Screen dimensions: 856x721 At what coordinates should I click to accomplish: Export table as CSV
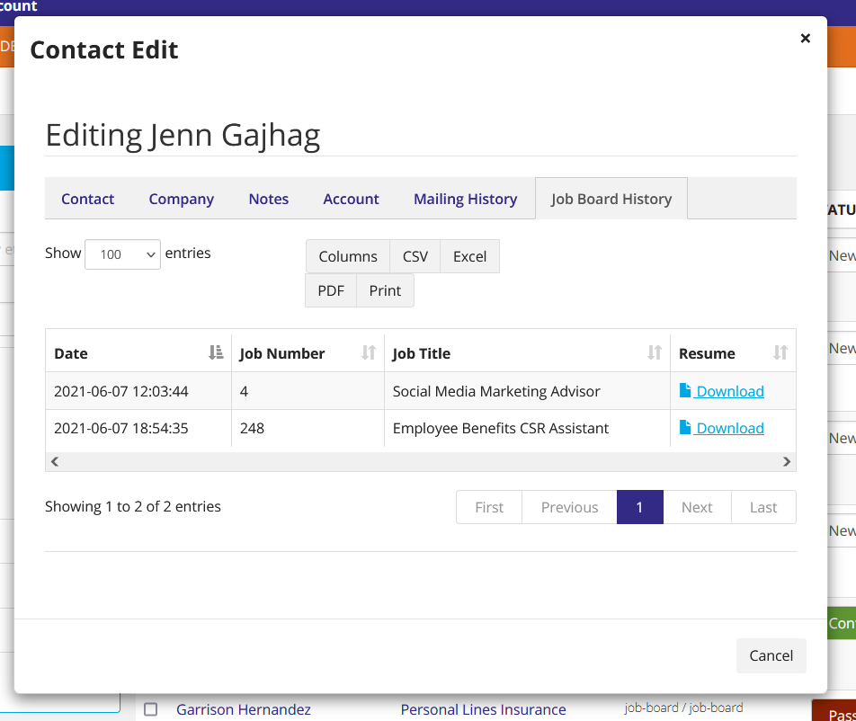tap(415, 256)
